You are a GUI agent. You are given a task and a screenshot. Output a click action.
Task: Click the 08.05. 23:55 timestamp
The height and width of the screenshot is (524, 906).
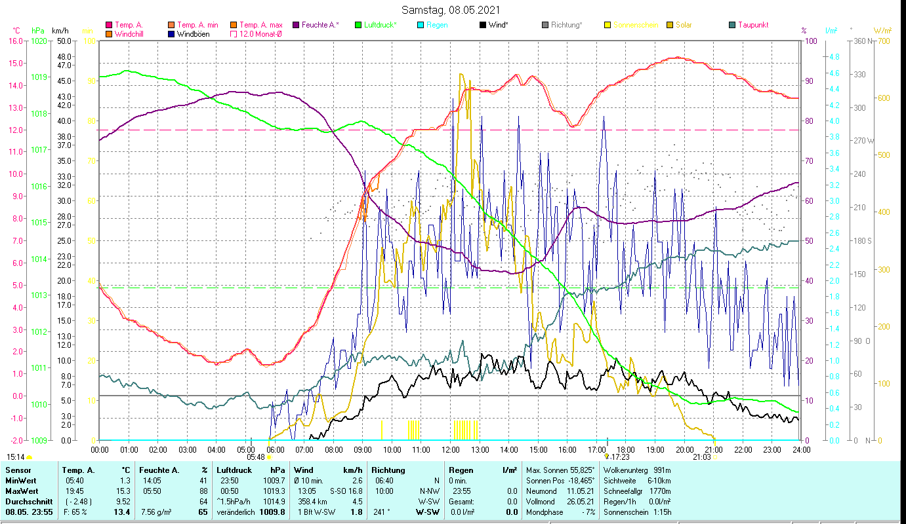[x=28, y=512]
